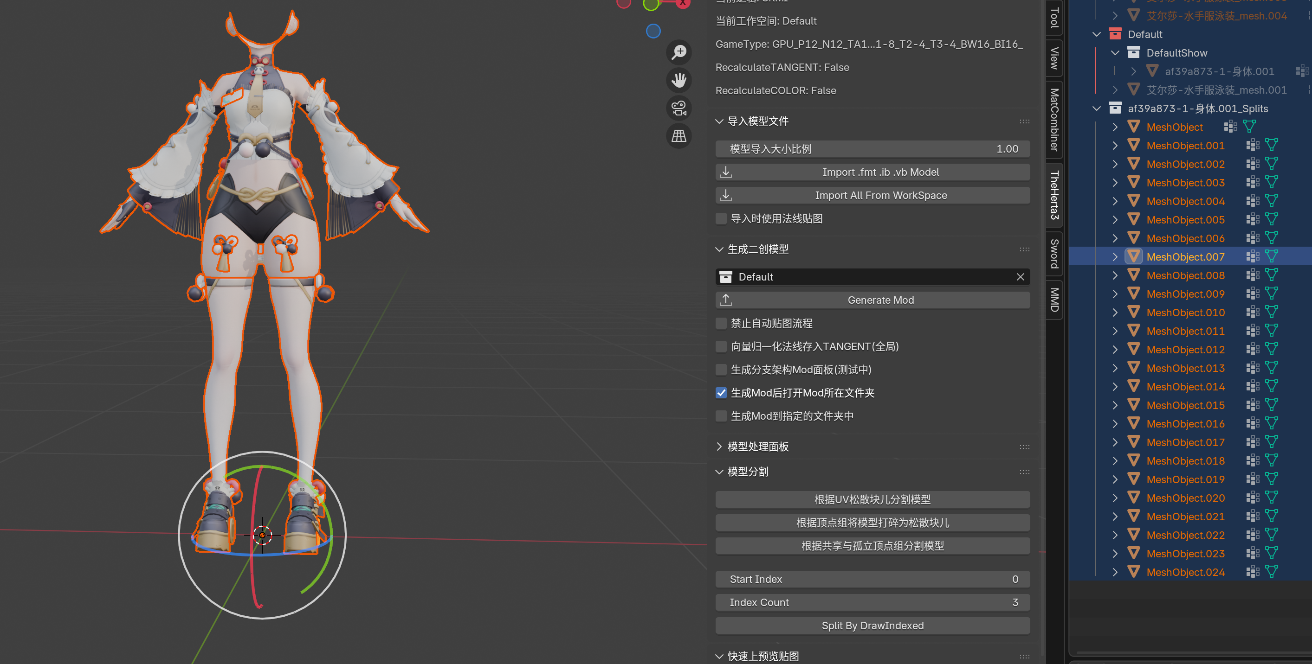Open the MatCombiner sidebar tab
Viewport: 1312px width, 664px height.
pos(1054,120)
